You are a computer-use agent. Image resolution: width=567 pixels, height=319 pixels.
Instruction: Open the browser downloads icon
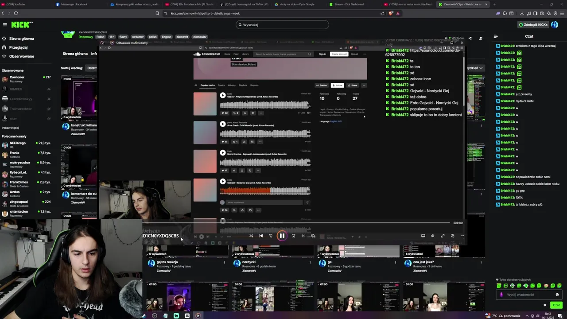tap(523, 13)
